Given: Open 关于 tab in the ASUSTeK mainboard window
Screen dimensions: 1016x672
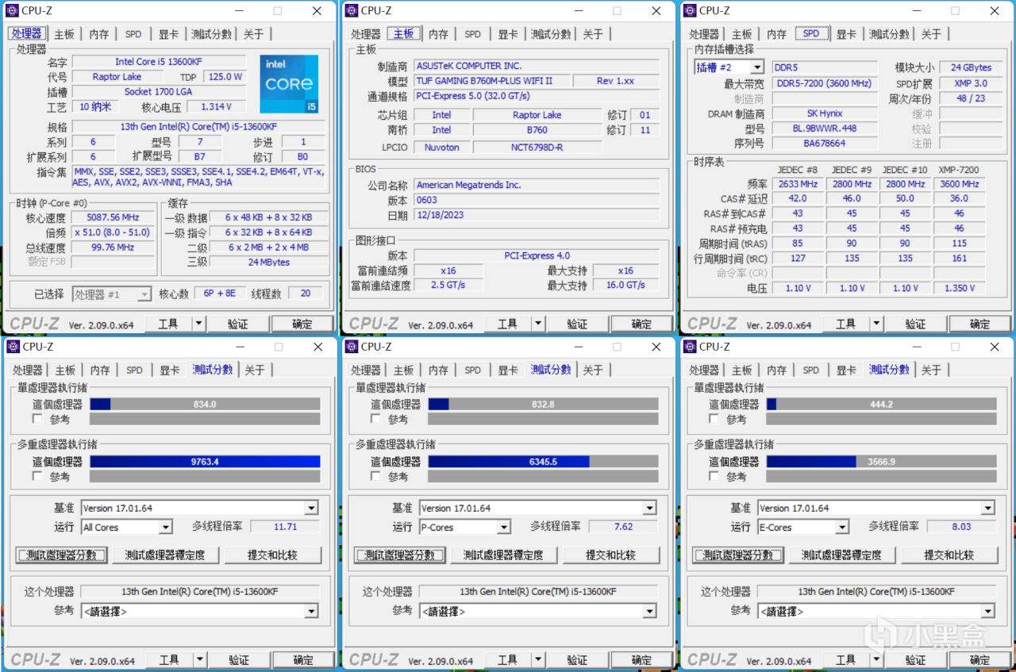Looking at the screenshot, I should [x=593, y=34].
